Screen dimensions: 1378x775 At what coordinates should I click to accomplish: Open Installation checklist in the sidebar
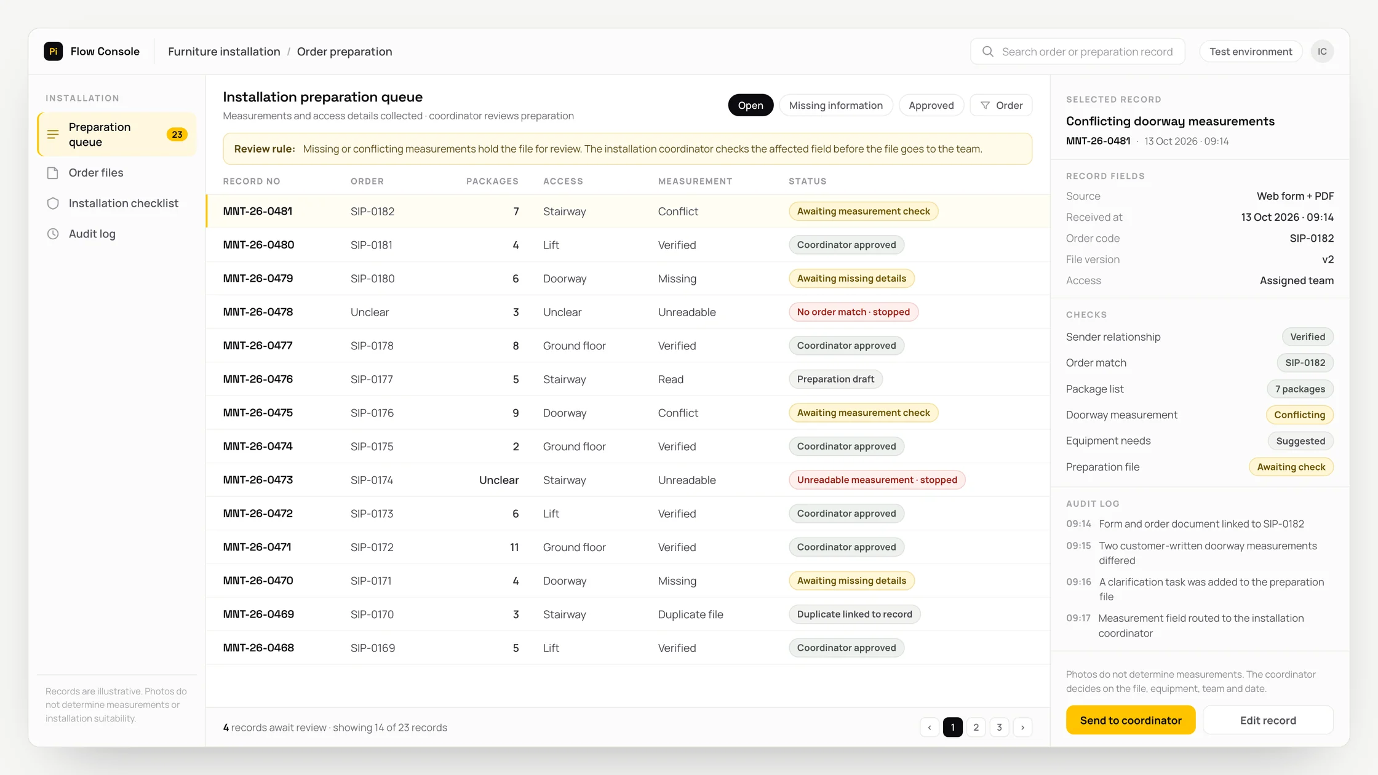117,204
